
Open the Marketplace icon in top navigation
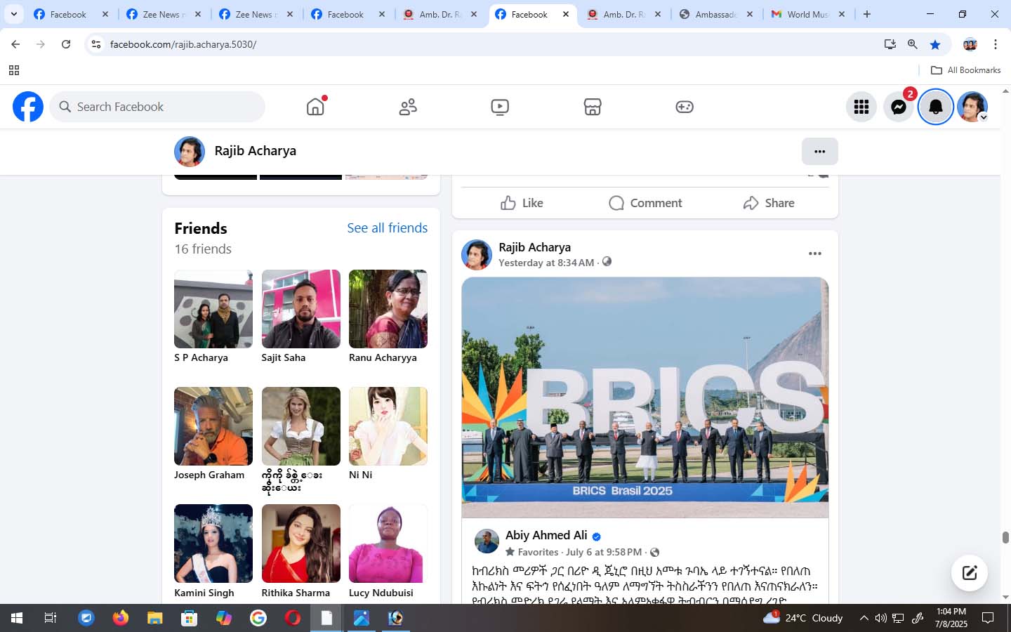pyautogui.click(x=593, y=107)
